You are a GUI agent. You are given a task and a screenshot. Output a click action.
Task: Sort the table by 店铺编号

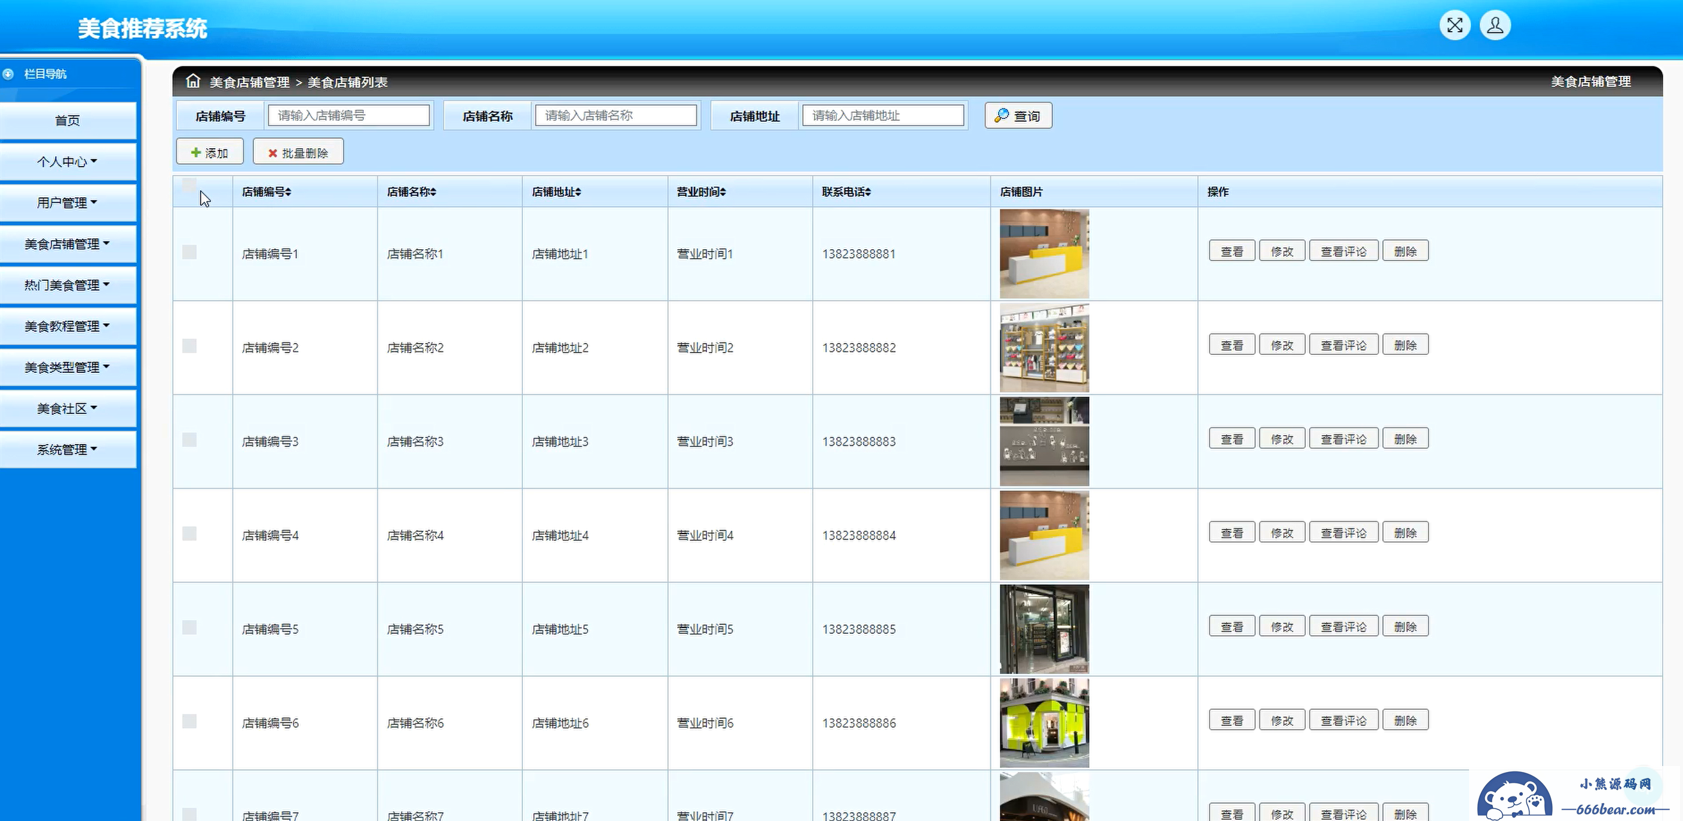tap(267, 191)
